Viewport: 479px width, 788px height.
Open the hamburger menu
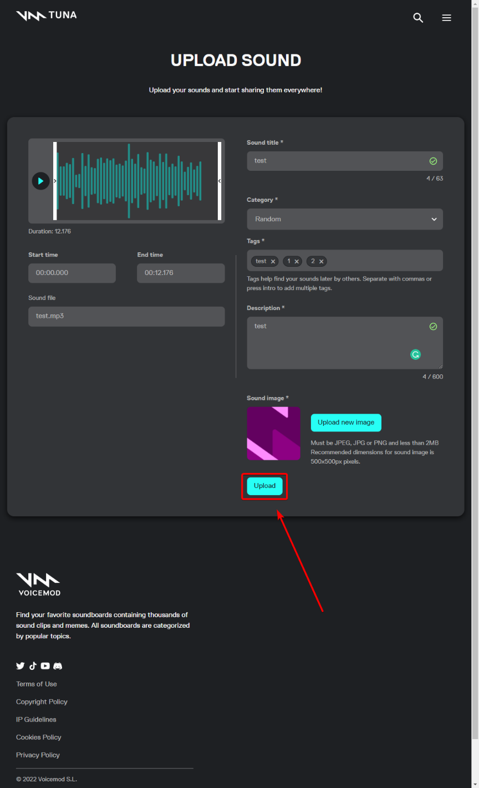click(x=447, y=17)
